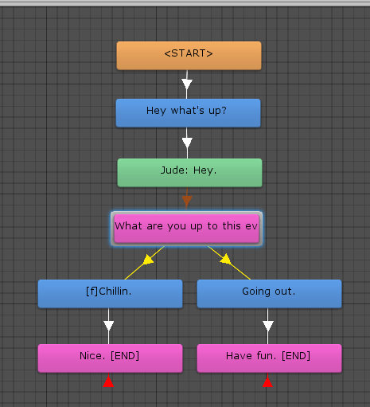This screenshot has width=370, height=407.
Task: Click the white arrow below 'Going out.'
Action: pos(268,326)
